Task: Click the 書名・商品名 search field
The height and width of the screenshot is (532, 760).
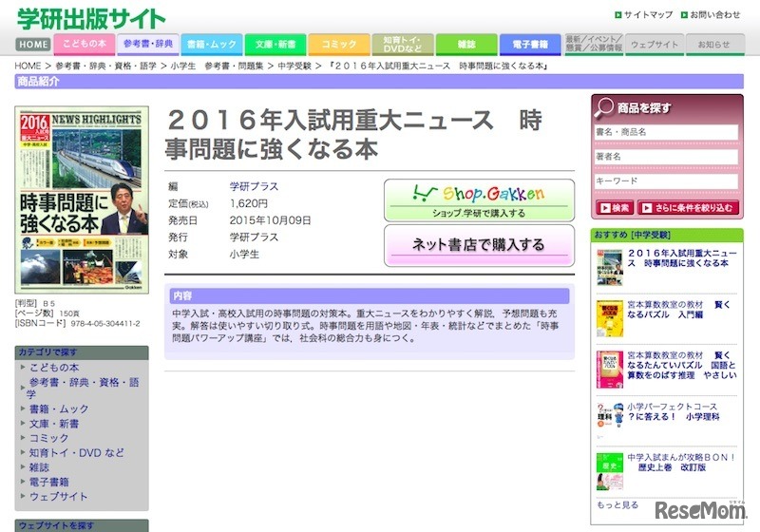Action: (666, 132)
